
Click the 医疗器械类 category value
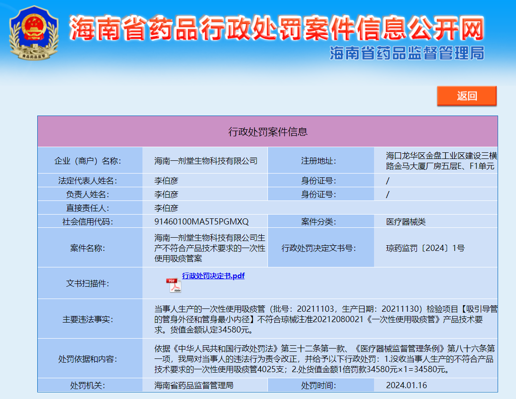(406, 222)
